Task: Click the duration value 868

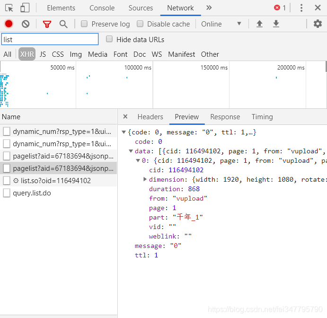Action: [194, 189]
